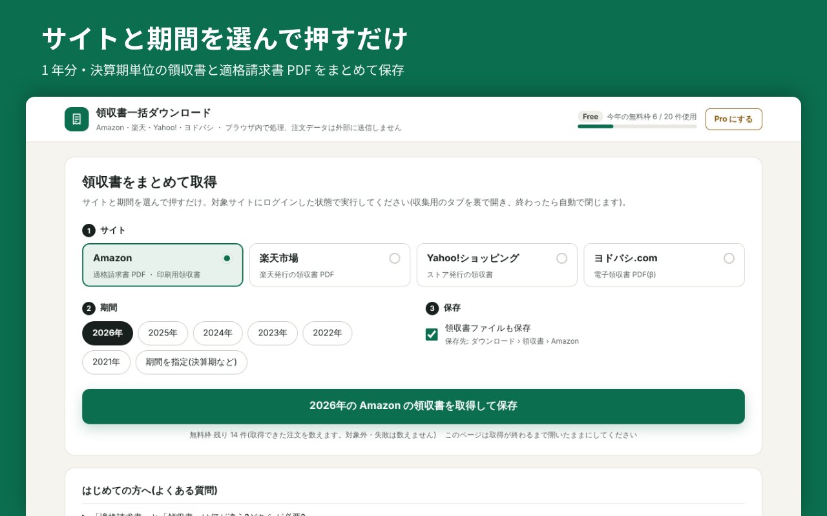Click 無料枠 残り 14 件 note text
This screenshot has height=516, width=827.
click(313, 435)
